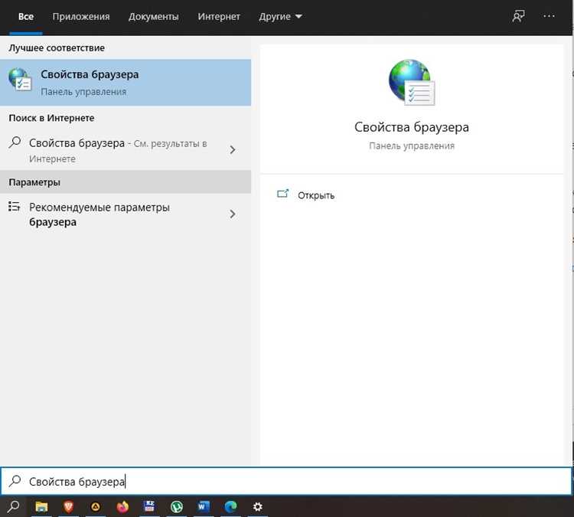Click the Параметры section header
The height and width of the screenshot is (517, 574).
tap(34, 182)
